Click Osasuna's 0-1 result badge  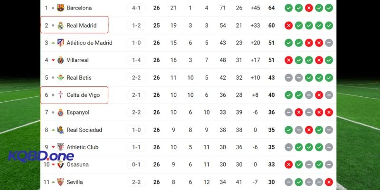click(x=136, y=165)
